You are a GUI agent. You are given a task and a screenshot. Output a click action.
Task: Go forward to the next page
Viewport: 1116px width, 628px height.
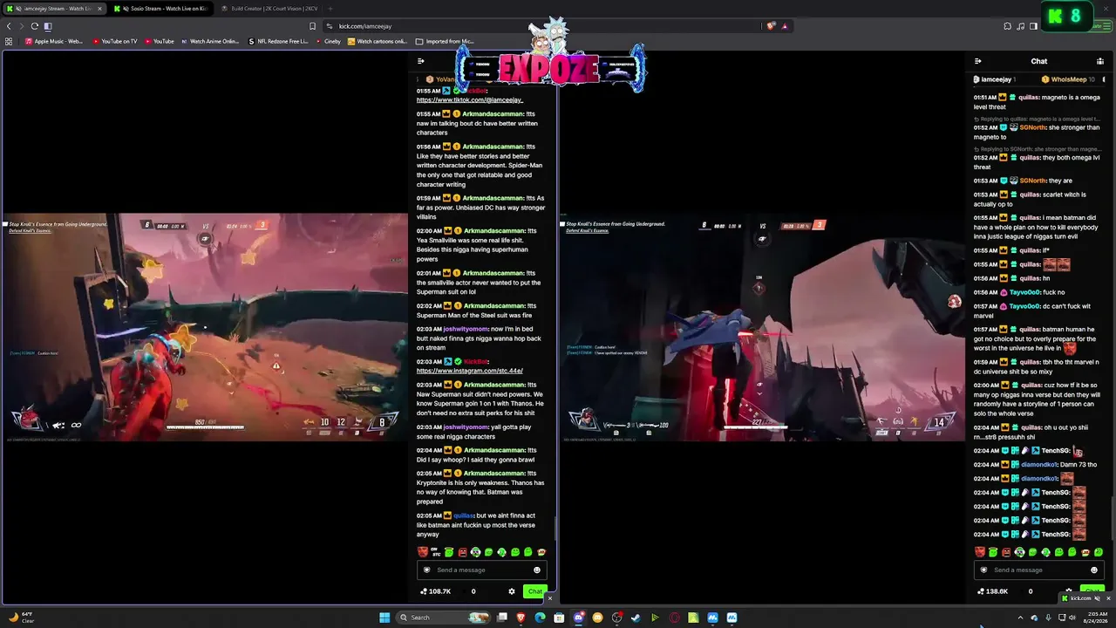pos(21,26)
